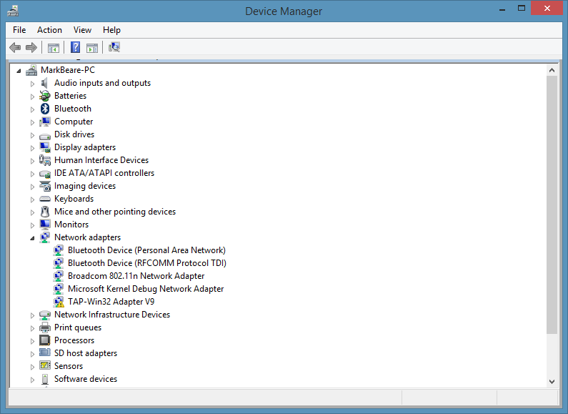Select Mice and other pointing devices label

click(x=115, y=212)
